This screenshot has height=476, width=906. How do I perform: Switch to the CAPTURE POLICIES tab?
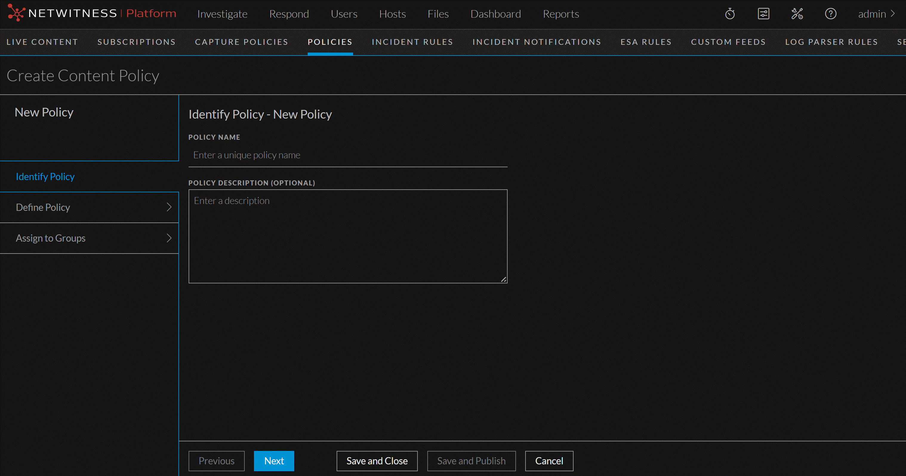point(241,42)
